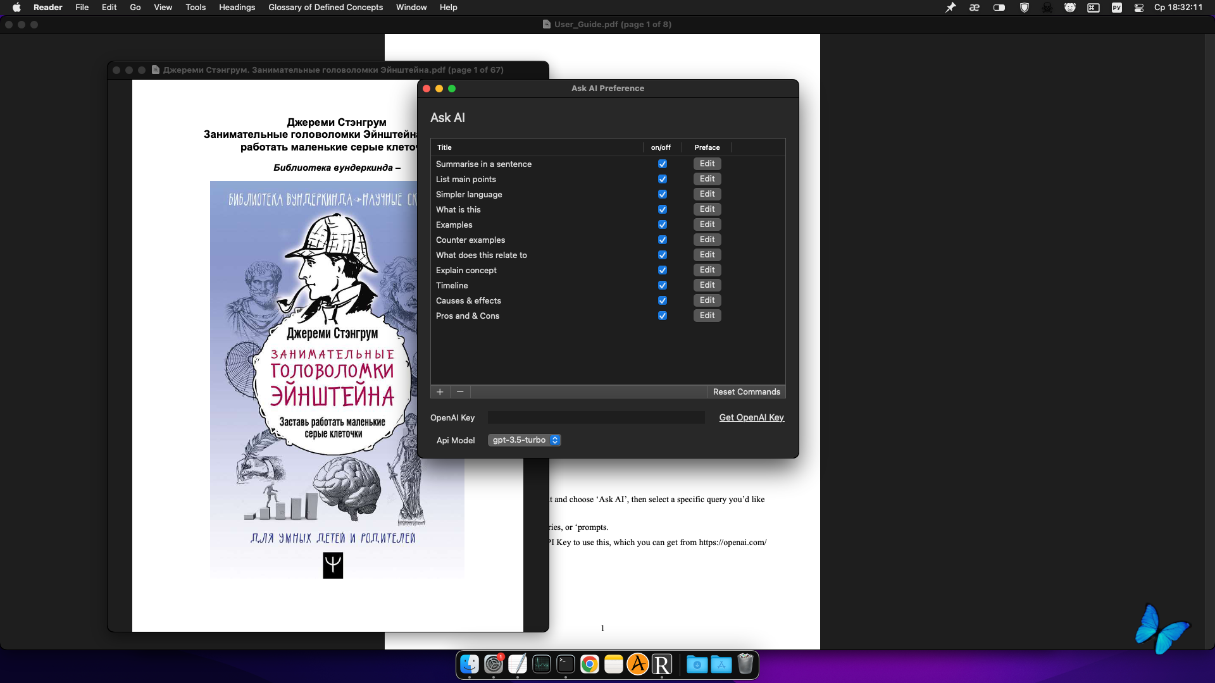The image size is (1215, 683).
Task: Click the æ icon in the menu bar
Action: pos(975,8)
